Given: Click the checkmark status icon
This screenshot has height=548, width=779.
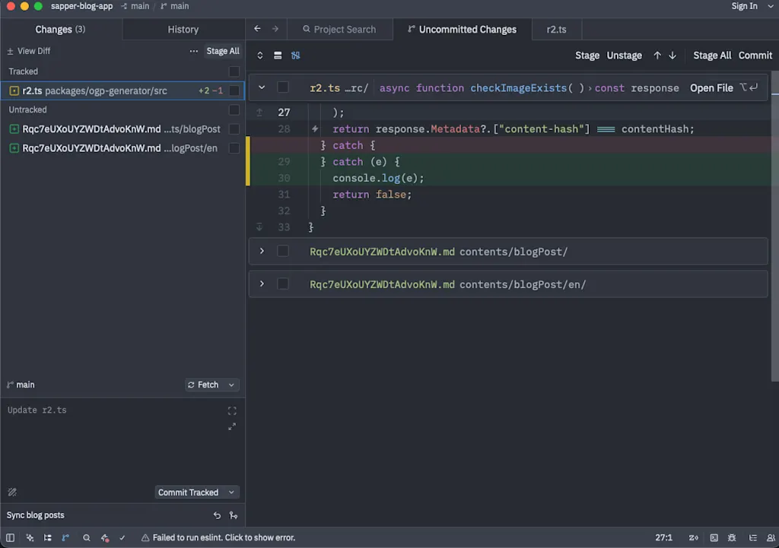Looking at the screenshot, I should 122,537.
